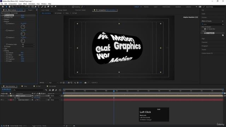Toggle the Ambient stopwatch
The image size is (226, 127).
(x=7, y=53)
